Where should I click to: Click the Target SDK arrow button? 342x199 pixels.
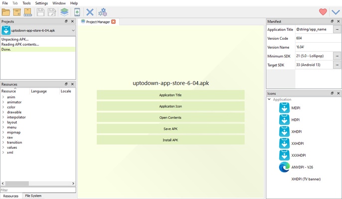coord(337,65)
